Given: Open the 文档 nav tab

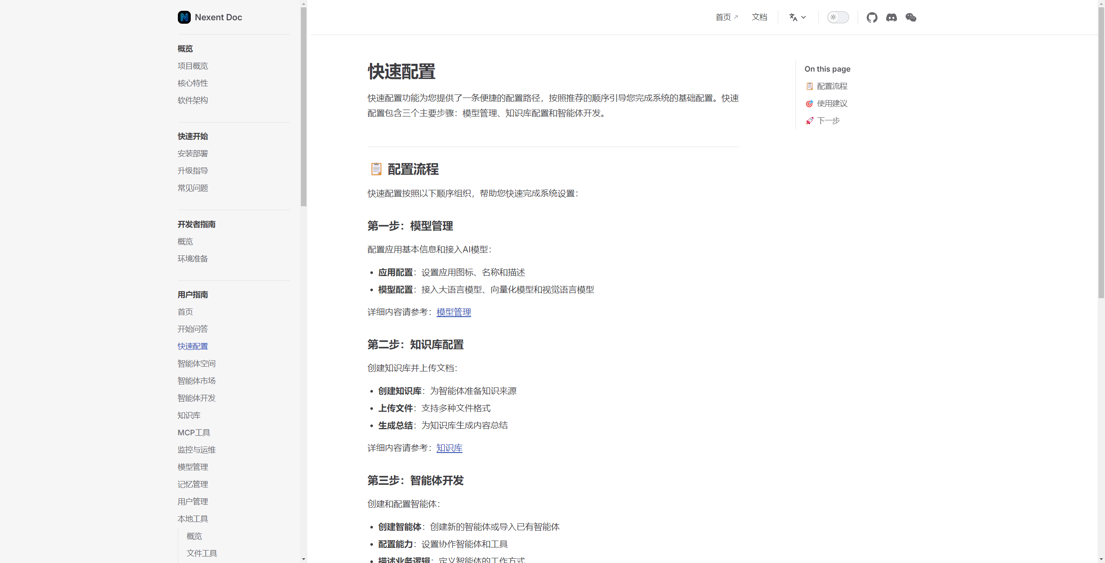Looking at the screenshot, I should 759,17.
